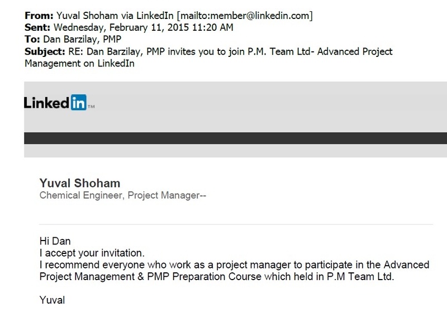Image resolution: width=447 pixels, height=317 pixels.
Task: Click the blue "in" square of the logo
Action: pyautogui.click(x=78, y=102)
